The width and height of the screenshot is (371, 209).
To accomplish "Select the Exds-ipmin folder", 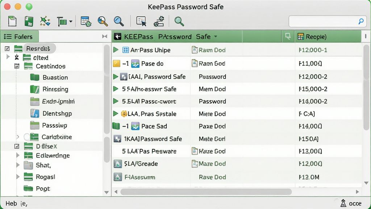I will [x=58, y=102].
